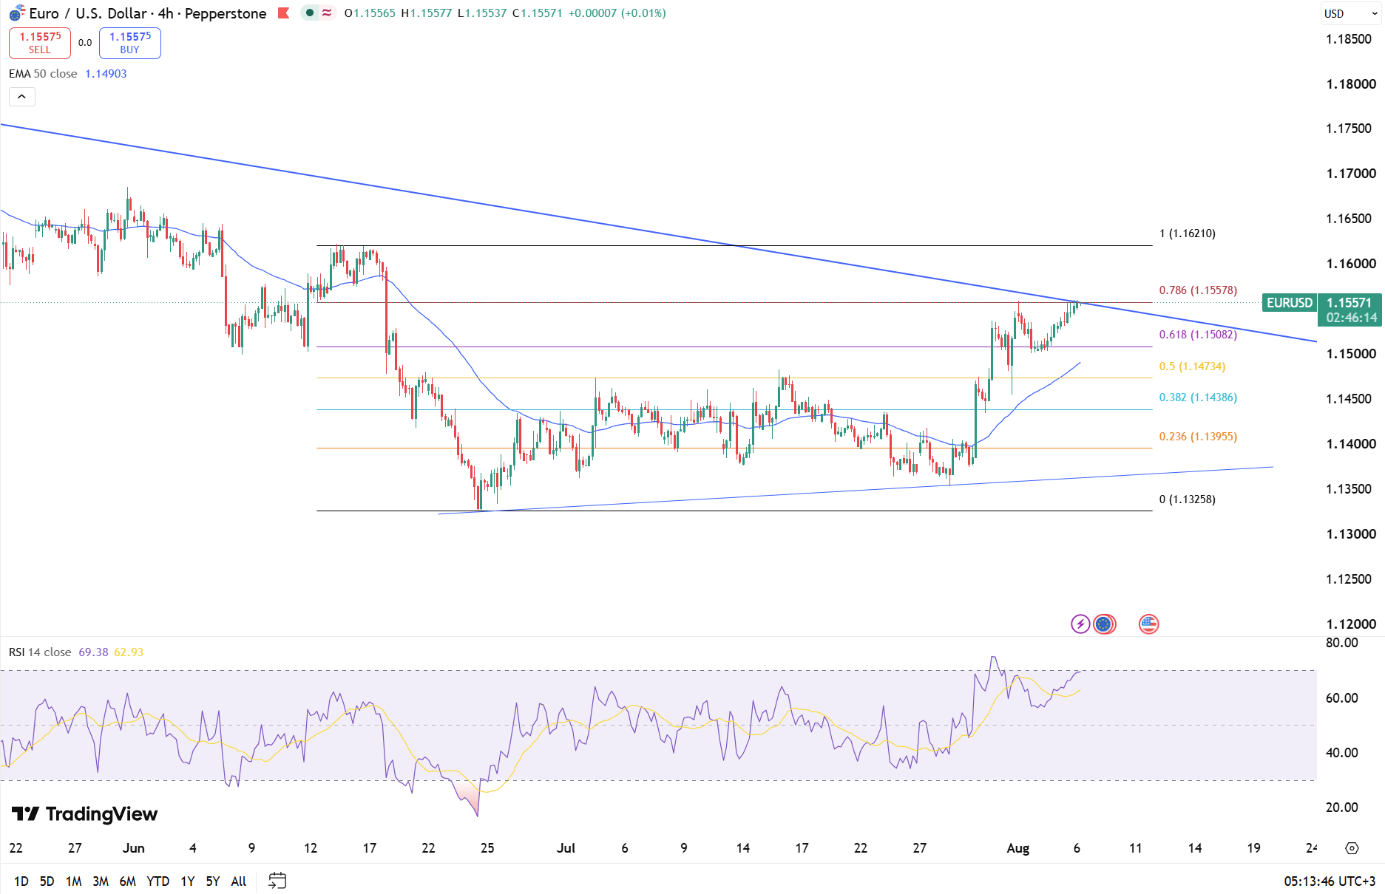Click the Jun label on time axis
Screen dimensions: 1385x894
(134, 848)
